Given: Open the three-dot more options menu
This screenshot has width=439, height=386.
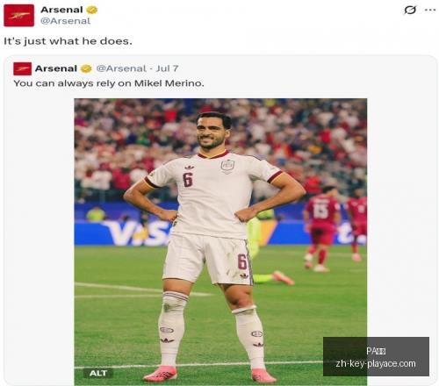Looking at the screenshot, I should pyautogui.click(x=430, y=10).
